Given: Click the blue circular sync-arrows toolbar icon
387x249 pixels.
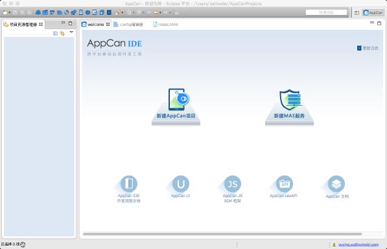Looking at the screenshot, I should pos(66,12).
